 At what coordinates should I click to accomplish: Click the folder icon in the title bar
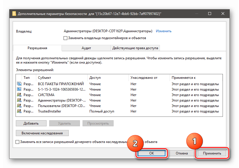coord(14,14)
